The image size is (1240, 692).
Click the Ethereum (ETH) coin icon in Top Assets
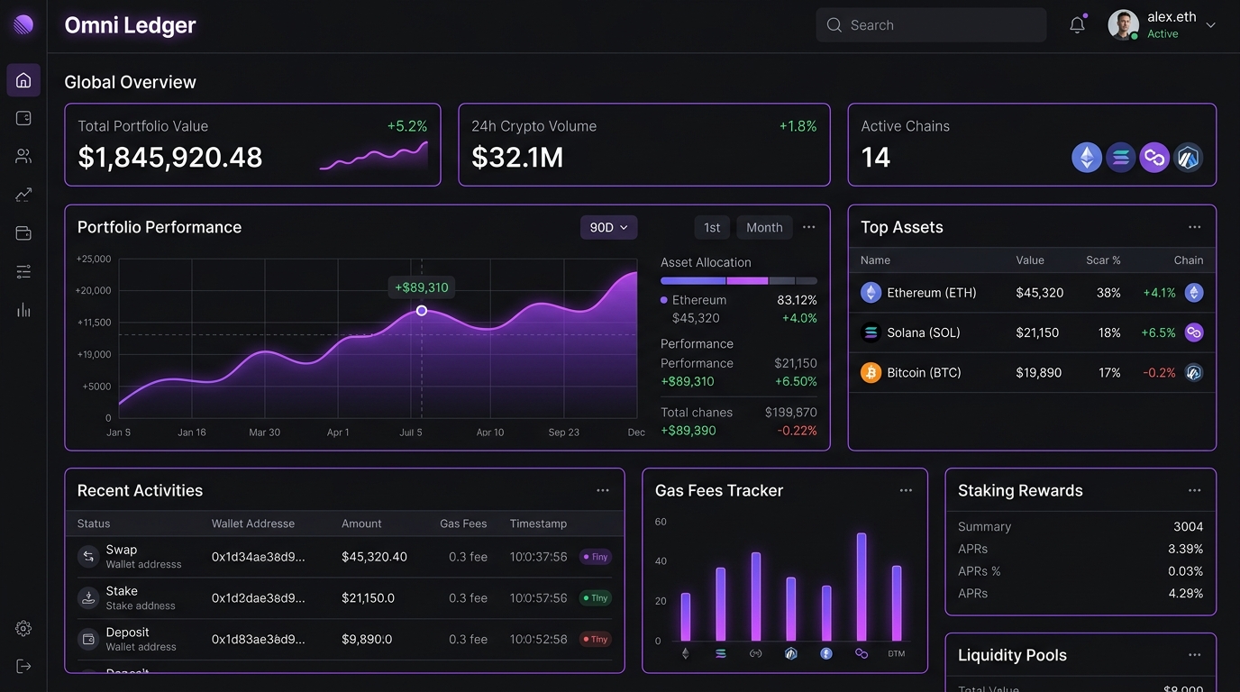(x=871, y=293)
